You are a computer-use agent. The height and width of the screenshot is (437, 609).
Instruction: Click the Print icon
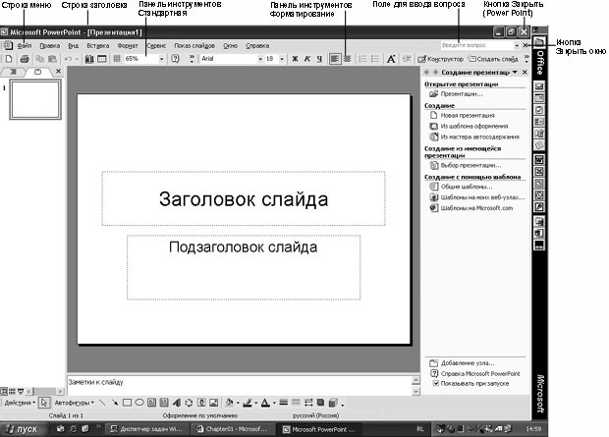pos(25,59)
